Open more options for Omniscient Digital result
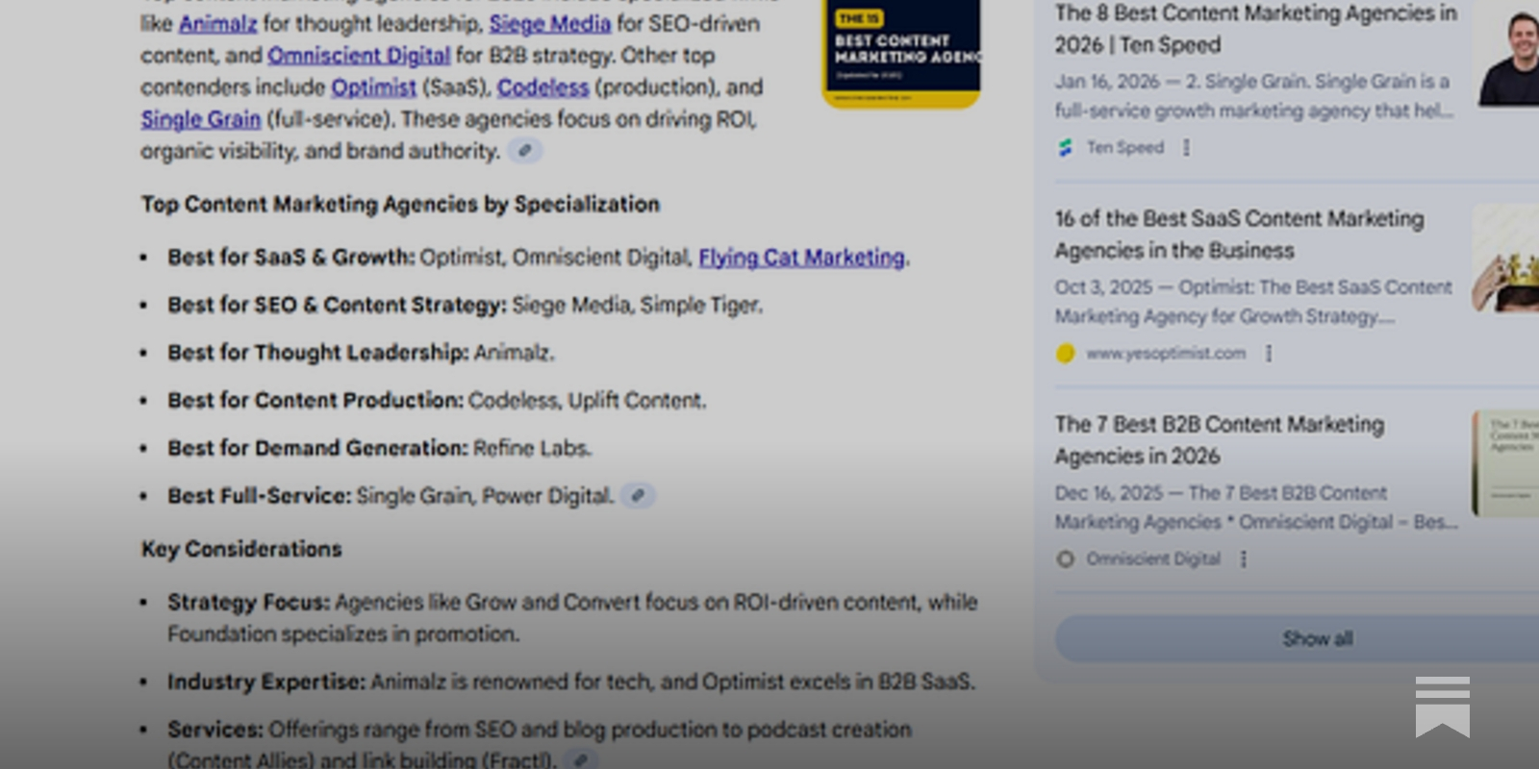Viewport: 1539px width, 769px height. pyautogui.click(x=1244, y=558)
